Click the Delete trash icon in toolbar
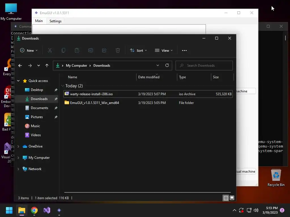The height and width of the screenshot is (217, 290). pos(118,50)
